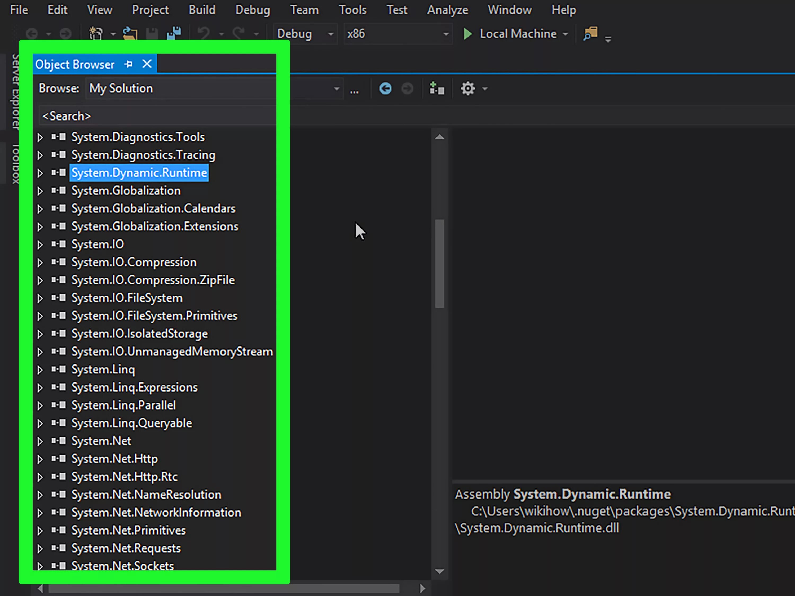Expand the System.Dynamic.Runtime namespace

(39, 173)
